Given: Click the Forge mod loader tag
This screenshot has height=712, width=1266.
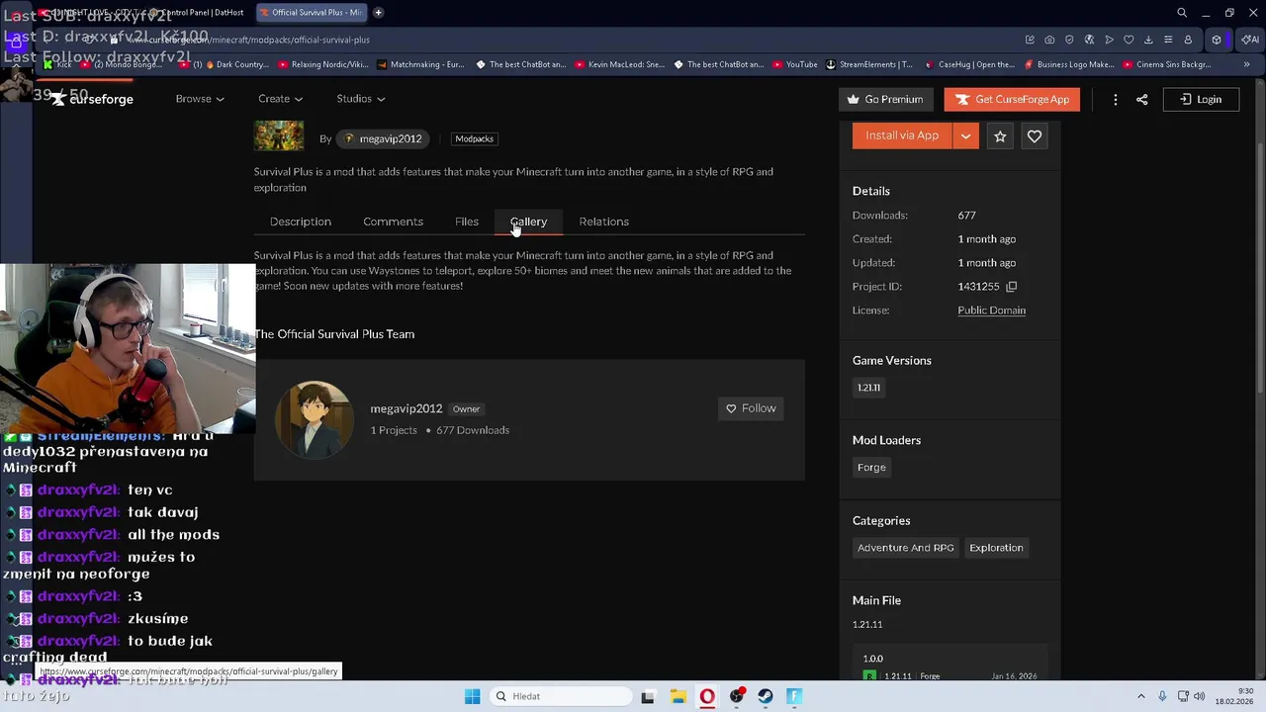Looking at the screenshot, I should (x=871, y=467).
